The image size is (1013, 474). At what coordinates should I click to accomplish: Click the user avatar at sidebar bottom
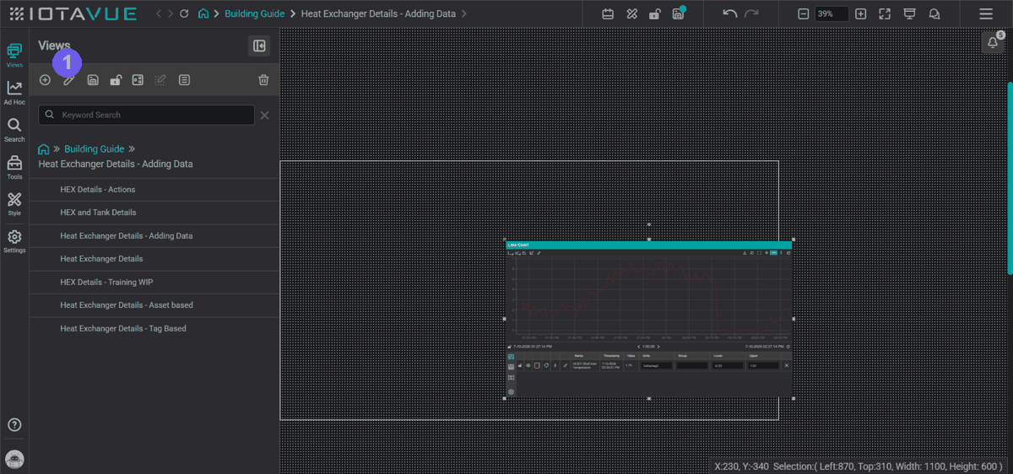[14, 460]
